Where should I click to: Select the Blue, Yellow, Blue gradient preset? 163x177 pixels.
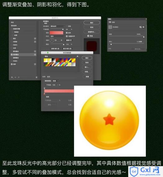coord(69,60)
